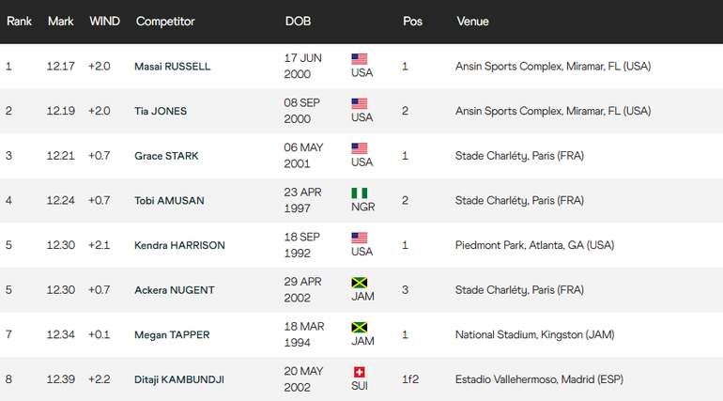Image resolution: width=723 pixels, height=401 pixels.
Task: Open Kendra HARRISON athlete profile
Action: click(x=179, y=246)
